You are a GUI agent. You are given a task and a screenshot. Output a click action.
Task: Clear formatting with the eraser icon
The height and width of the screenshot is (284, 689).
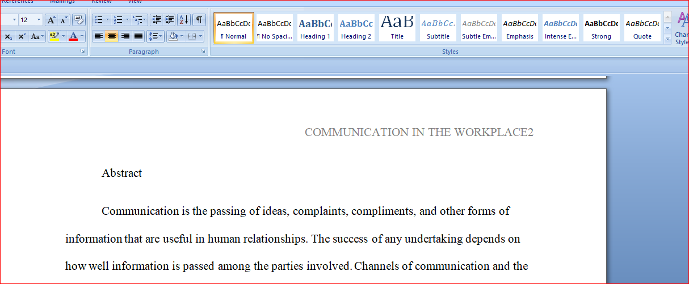(x=79, y=20)
